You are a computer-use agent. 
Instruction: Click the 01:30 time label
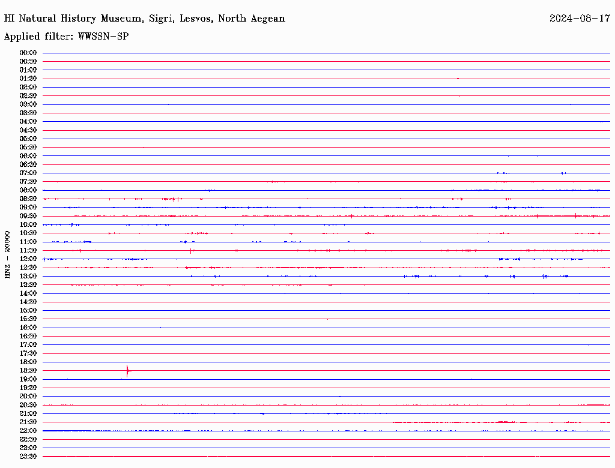pos(28,79)
